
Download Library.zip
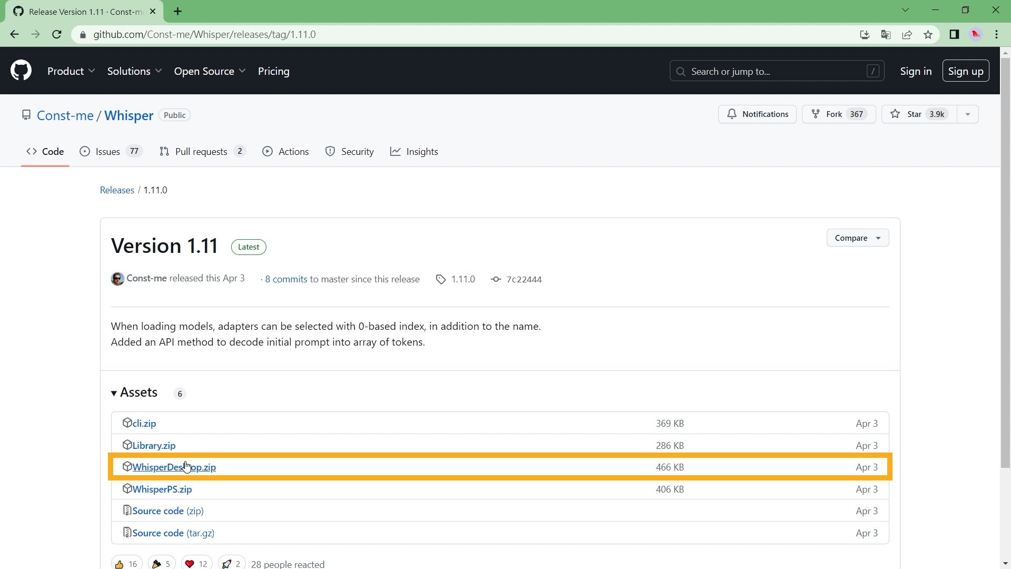[x=154, y=446]
